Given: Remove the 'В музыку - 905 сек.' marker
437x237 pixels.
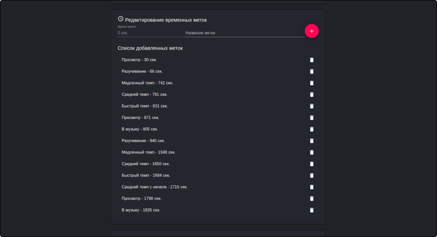Looking at the screenshot, I should click(312, 129).
